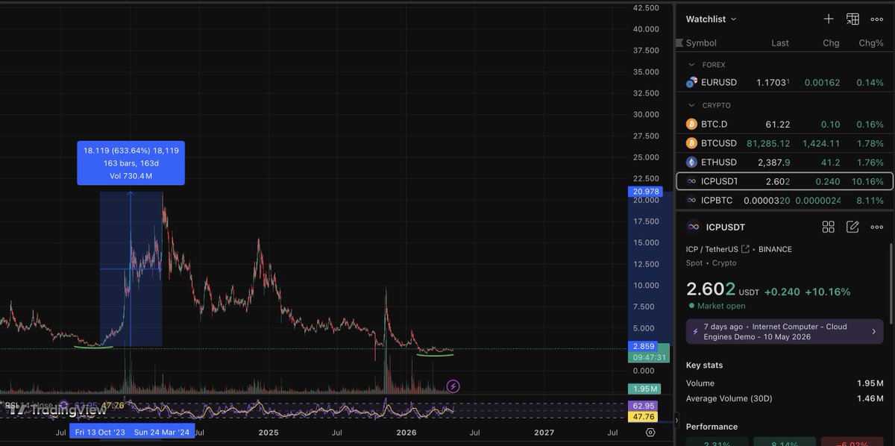This screenshot has height=446, width=895.
Task: Collapse the FOREX section
Action: click(691, 65)
